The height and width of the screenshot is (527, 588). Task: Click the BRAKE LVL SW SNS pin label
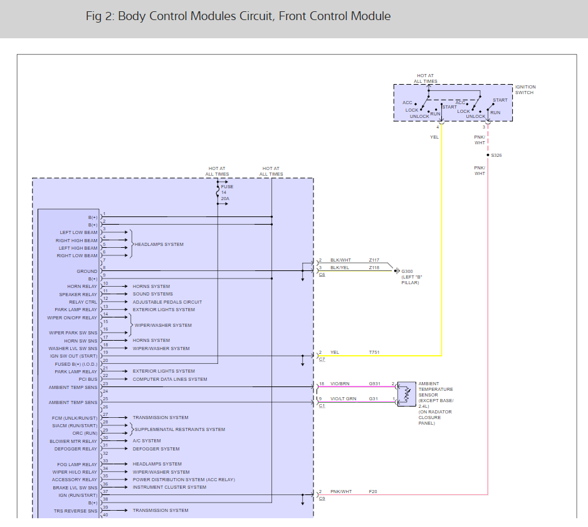[75, 488]
